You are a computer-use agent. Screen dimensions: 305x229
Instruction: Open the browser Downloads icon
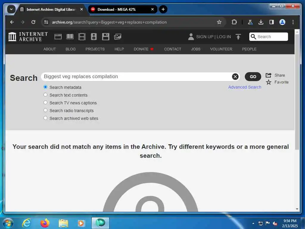point(261,22)
